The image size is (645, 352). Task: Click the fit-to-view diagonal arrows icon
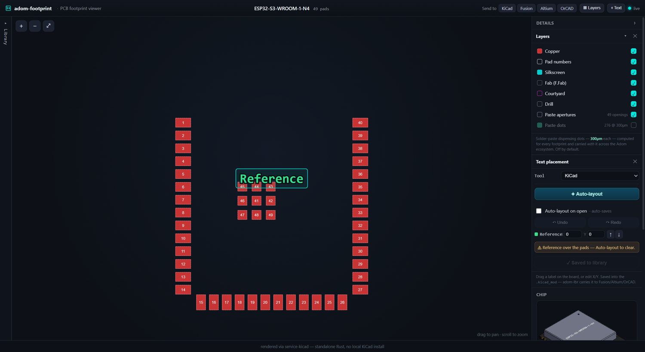click(x=49, y=26)
